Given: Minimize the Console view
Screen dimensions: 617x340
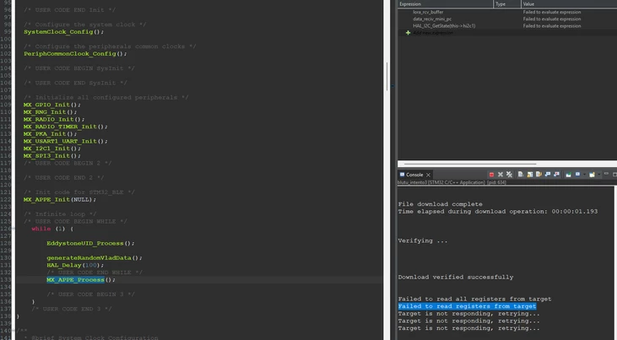Looking at the screenshot, I should (x=606, y=174).
